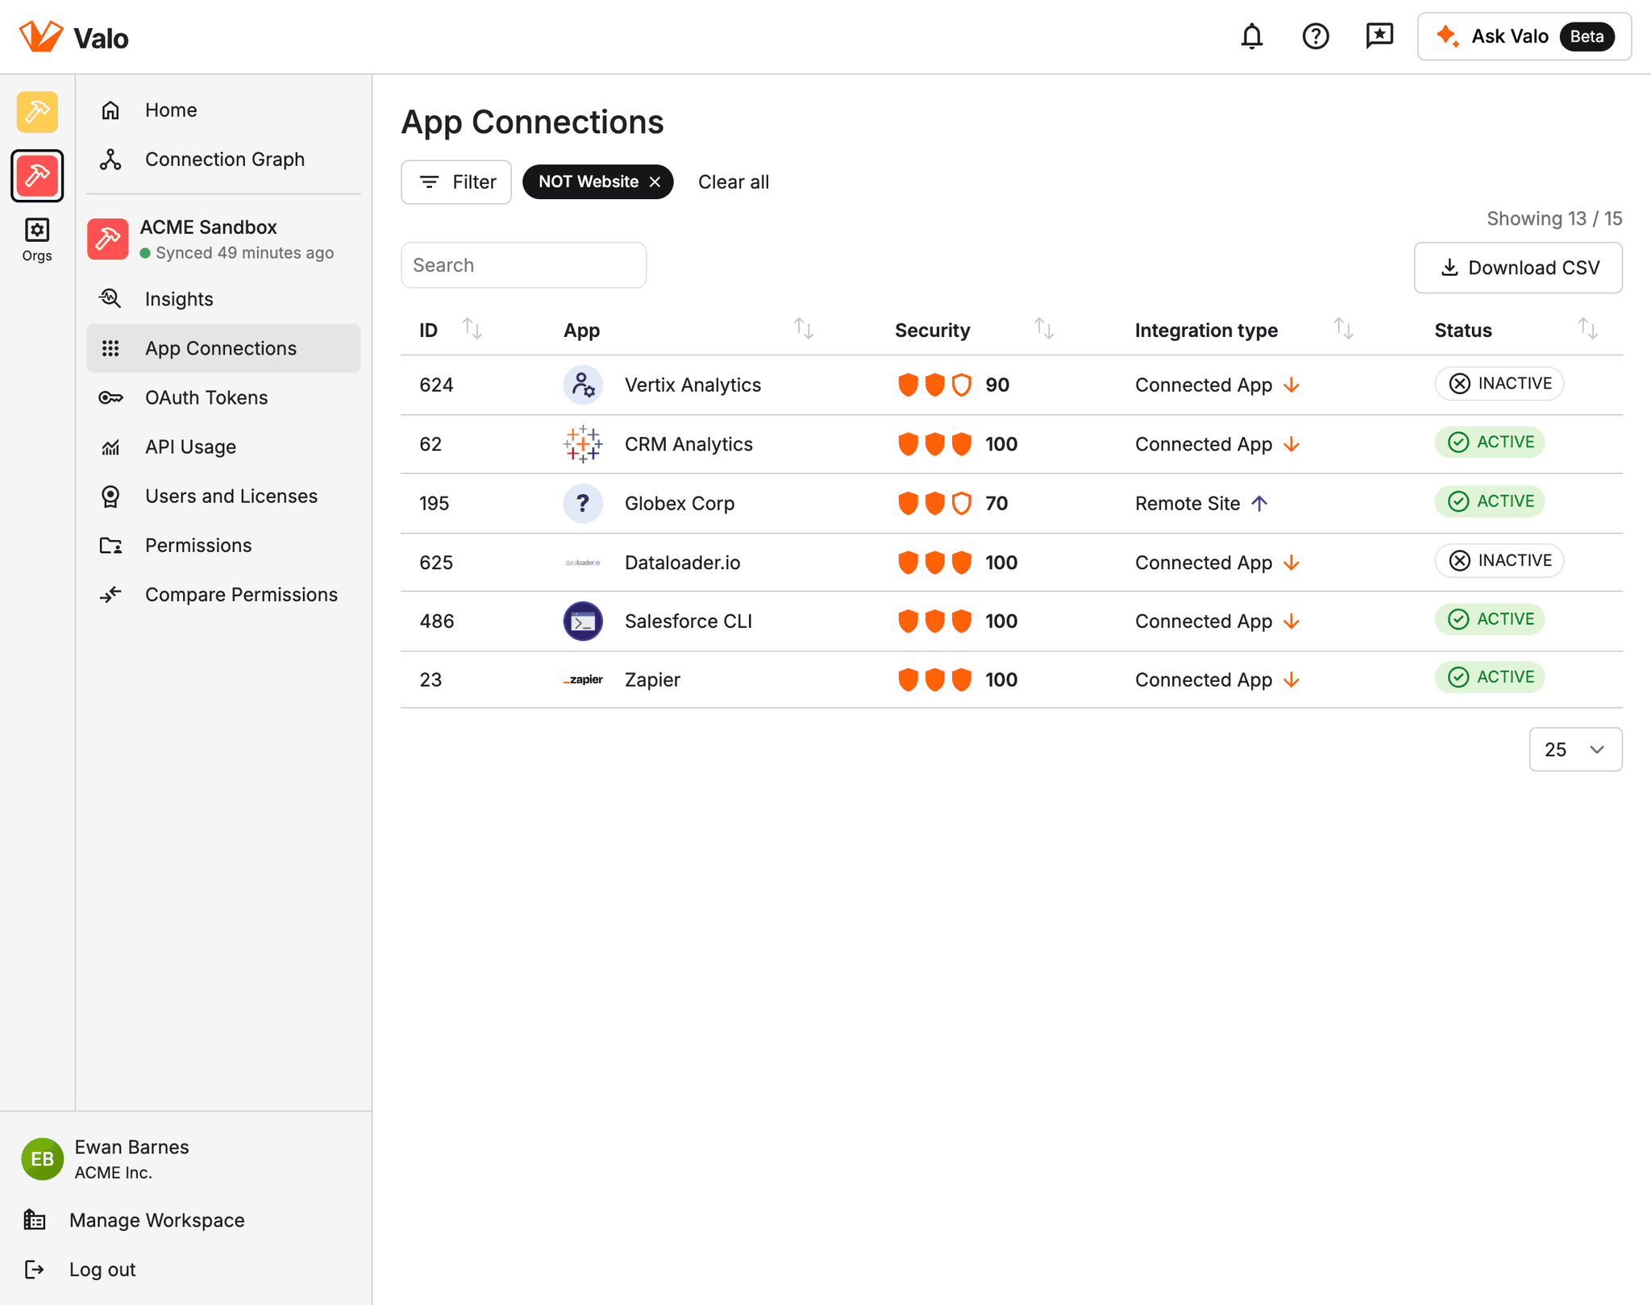
Task: Open Permissions page
Action: click(223, 545)
